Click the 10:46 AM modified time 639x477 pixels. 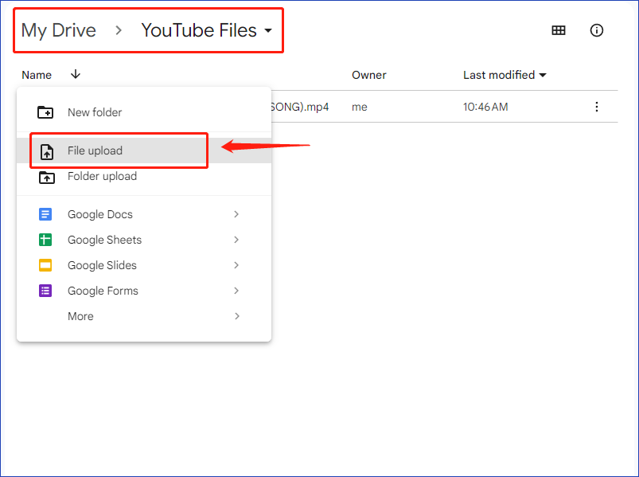click(485, 107)
